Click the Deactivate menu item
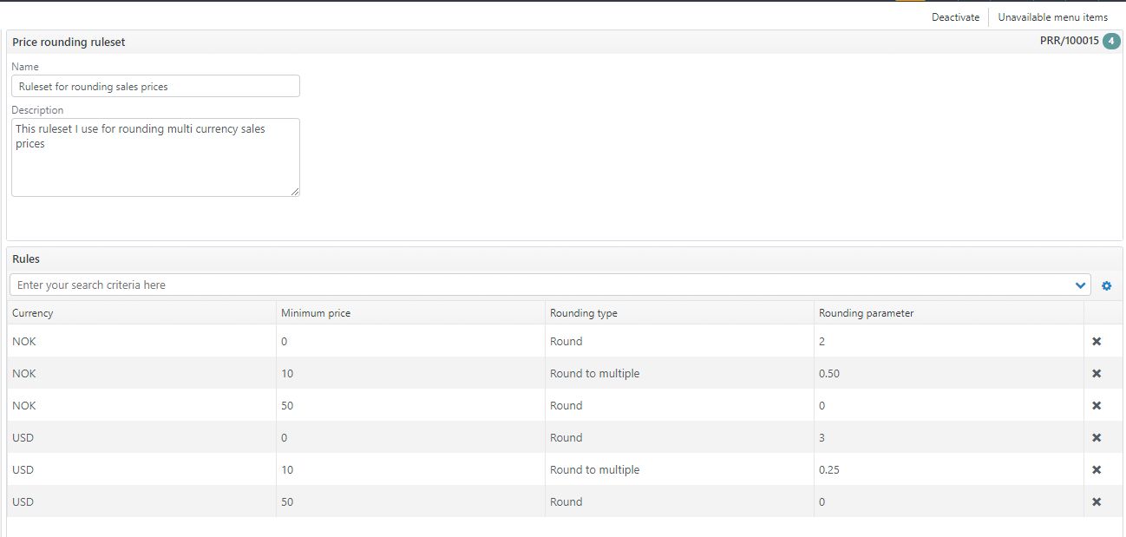 click(x=955, y=17)
